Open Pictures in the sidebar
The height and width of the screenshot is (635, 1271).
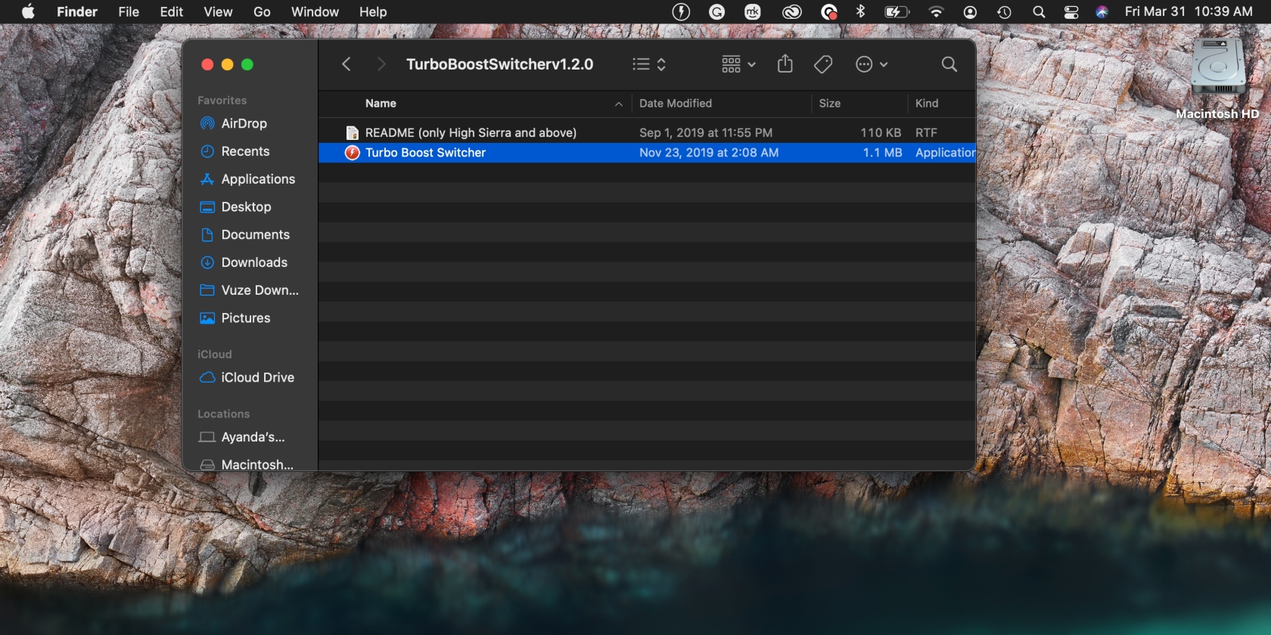pyautogui.click(x=245, y=318)
